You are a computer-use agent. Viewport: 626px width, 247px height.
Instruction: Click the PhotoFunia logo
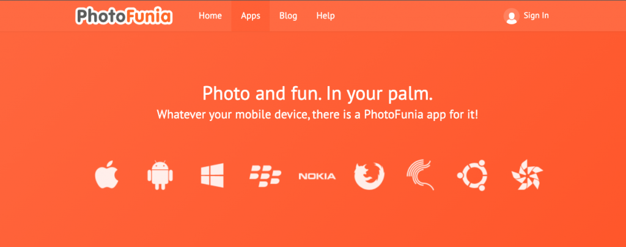click(123, 16)
